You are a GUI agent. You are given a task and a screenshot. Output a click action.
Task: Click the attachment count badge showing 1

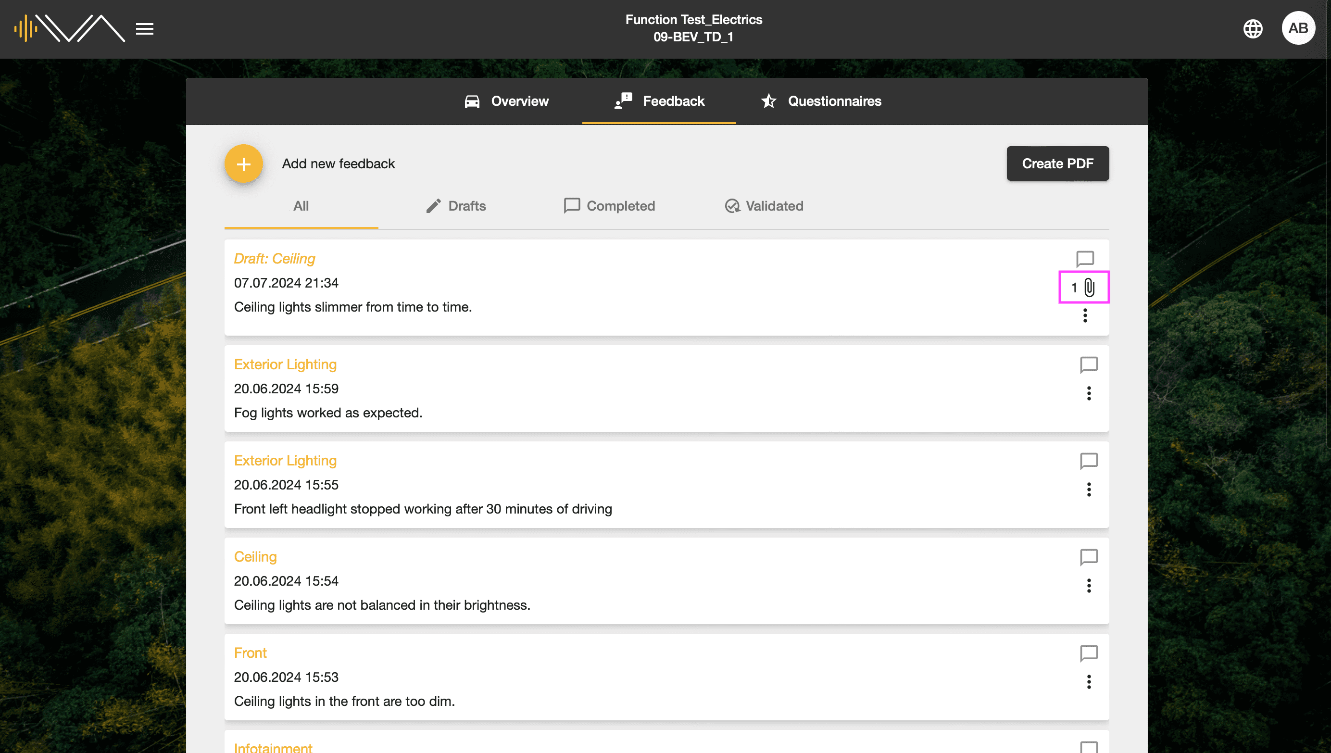[x=1083, y=287]
